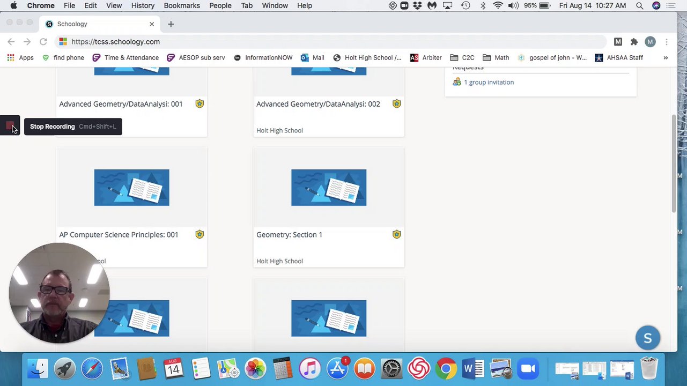Image resolution: width=687 pixels, height=386 pixels.
Task: Click the badge icon beside Advanced Geometry 002
Action: click(x=397, y=103)
